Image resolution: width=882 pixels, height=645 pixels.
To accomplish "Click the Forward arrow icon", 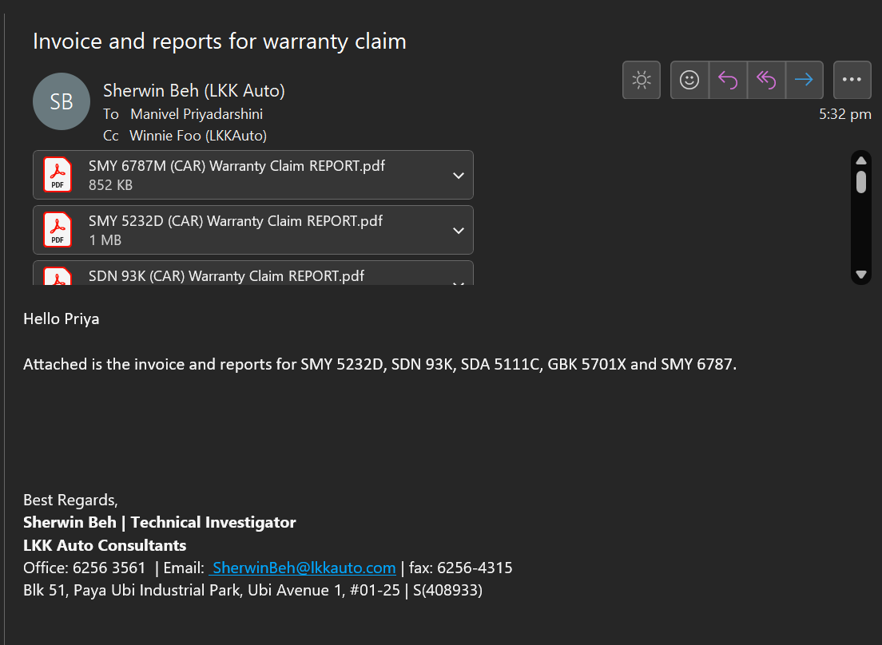I will (804, 80).
